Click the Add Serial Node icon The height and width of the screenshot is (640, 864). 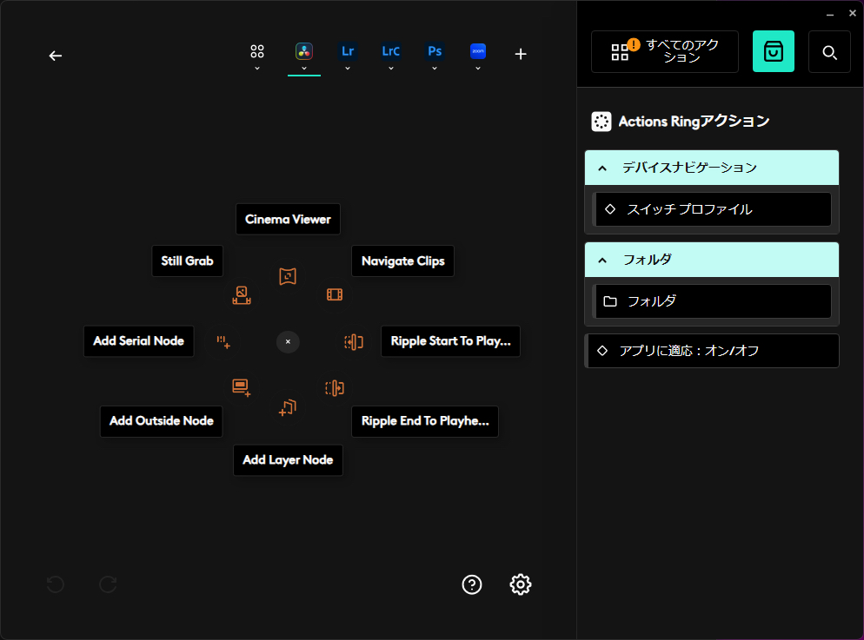click(223, 342)
